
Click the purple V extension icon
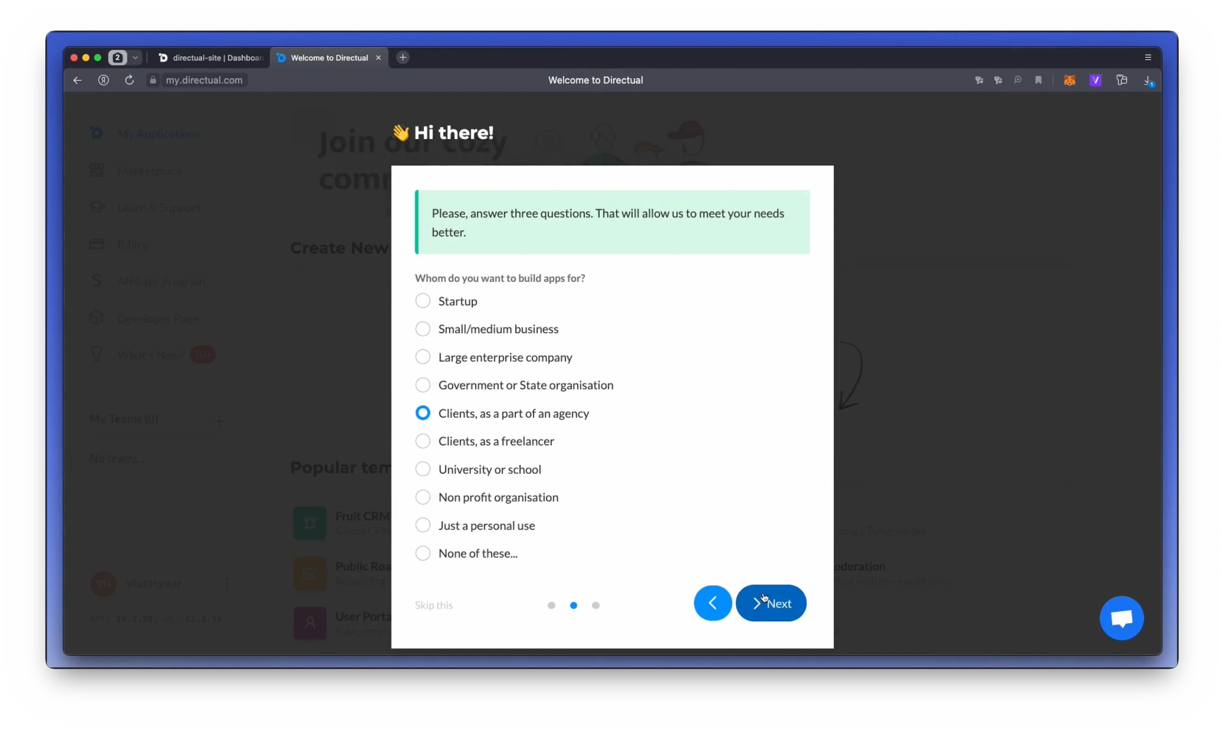tap(1095, 80)
